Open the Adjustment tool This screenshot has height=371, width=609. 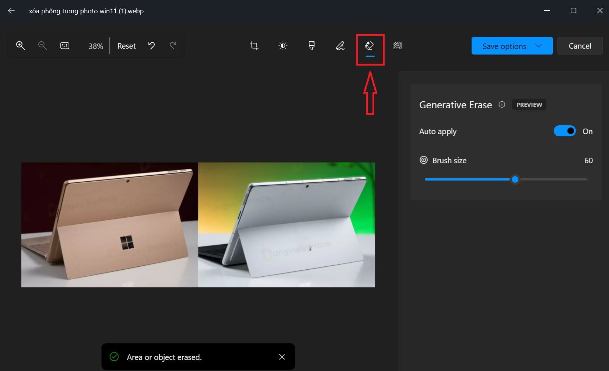(283, 46)
